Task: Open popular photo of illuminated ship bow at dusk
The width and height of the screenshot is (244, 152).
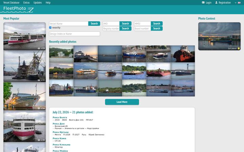Action: click(24, 96)
